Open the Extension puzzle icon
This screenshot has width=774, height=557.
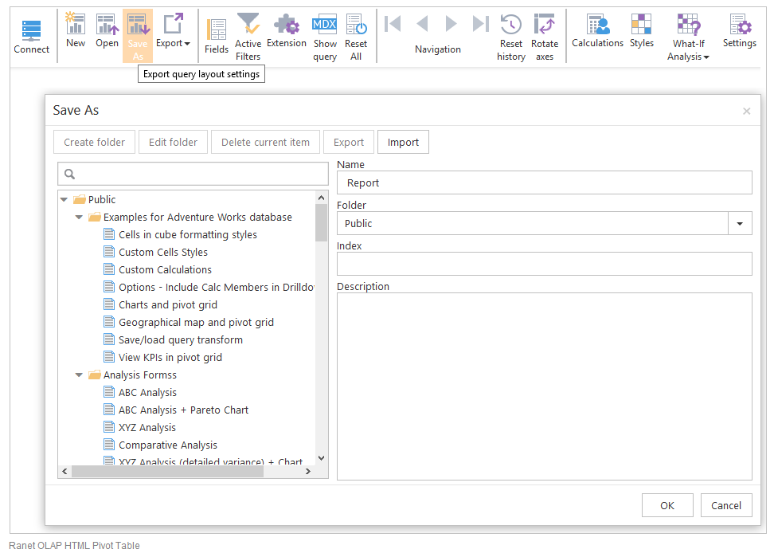coord(287,23)
